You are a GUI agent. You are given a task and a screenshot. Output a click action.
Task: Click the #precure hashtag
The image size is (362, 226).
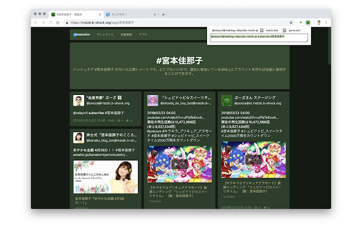pyautogui.click(x=154, y=131)
